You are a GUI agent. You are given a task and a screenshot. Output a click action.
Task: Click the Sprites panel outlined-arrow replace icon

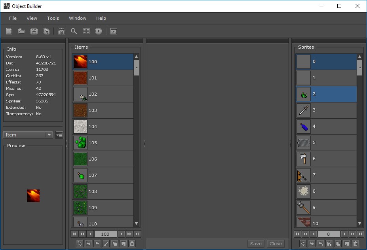303,244
